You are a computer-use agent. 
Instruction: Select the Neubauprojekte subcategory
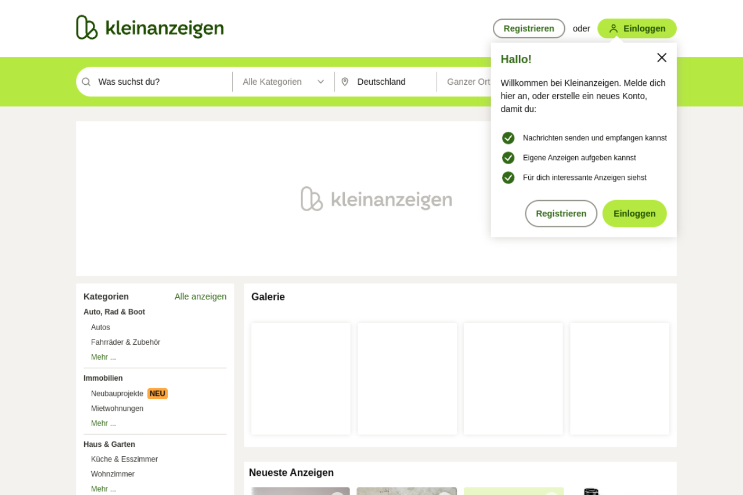click(117, 393)
